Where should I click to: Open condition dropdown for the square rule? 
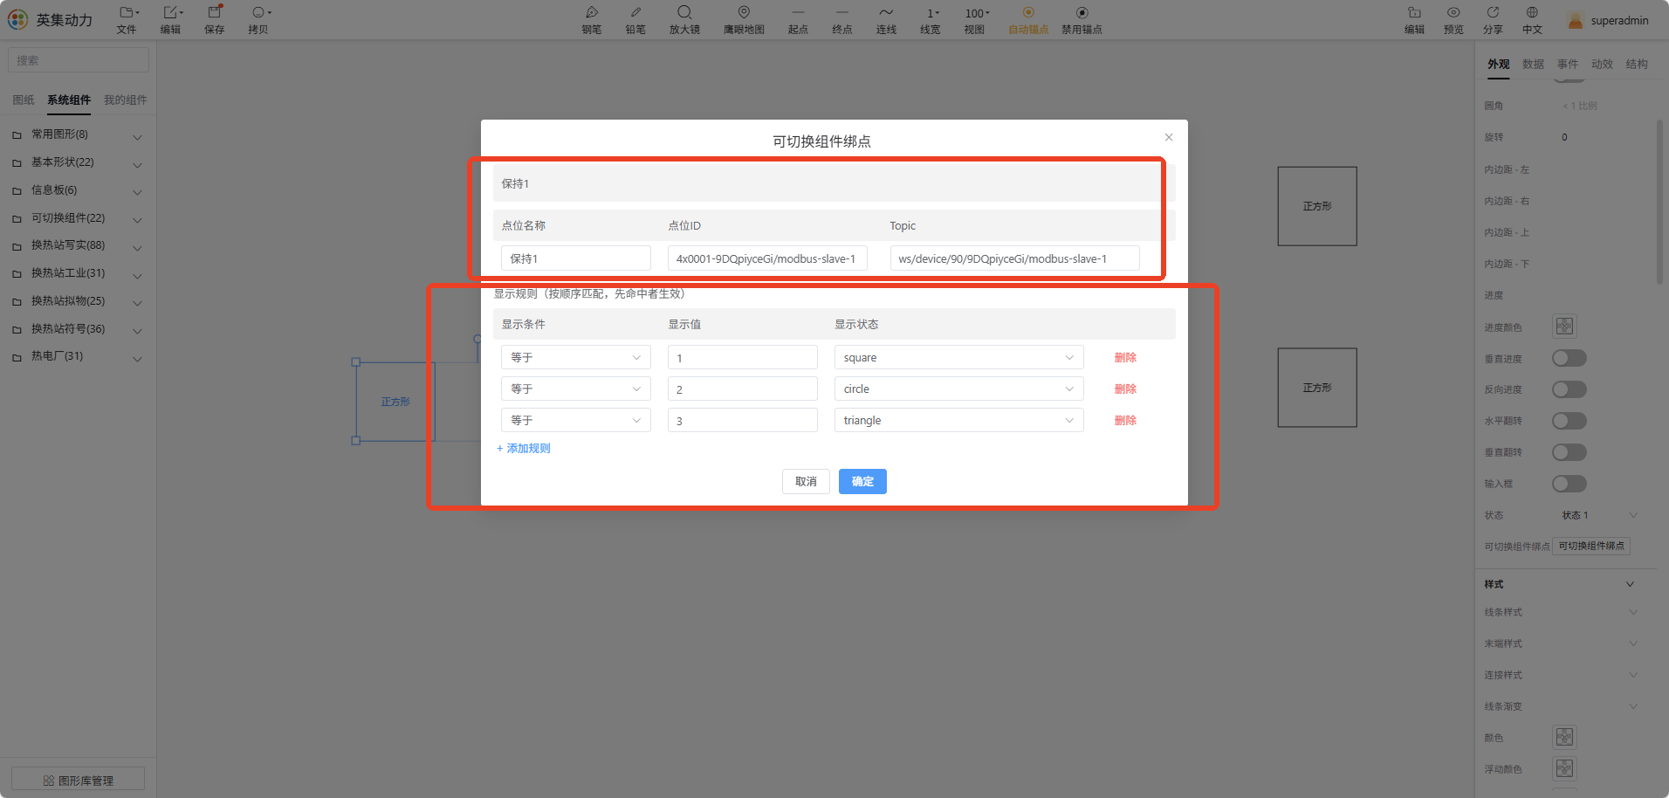point(576,357)
